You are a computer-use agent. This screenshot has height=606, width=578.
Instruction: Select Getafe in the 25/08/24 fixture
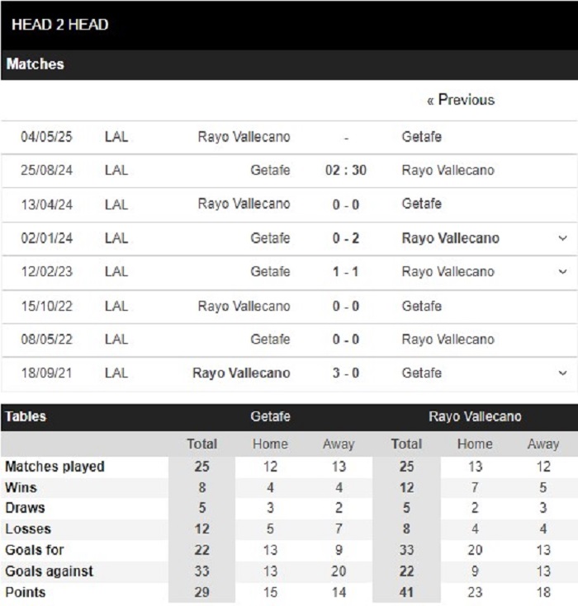[270, 171]
